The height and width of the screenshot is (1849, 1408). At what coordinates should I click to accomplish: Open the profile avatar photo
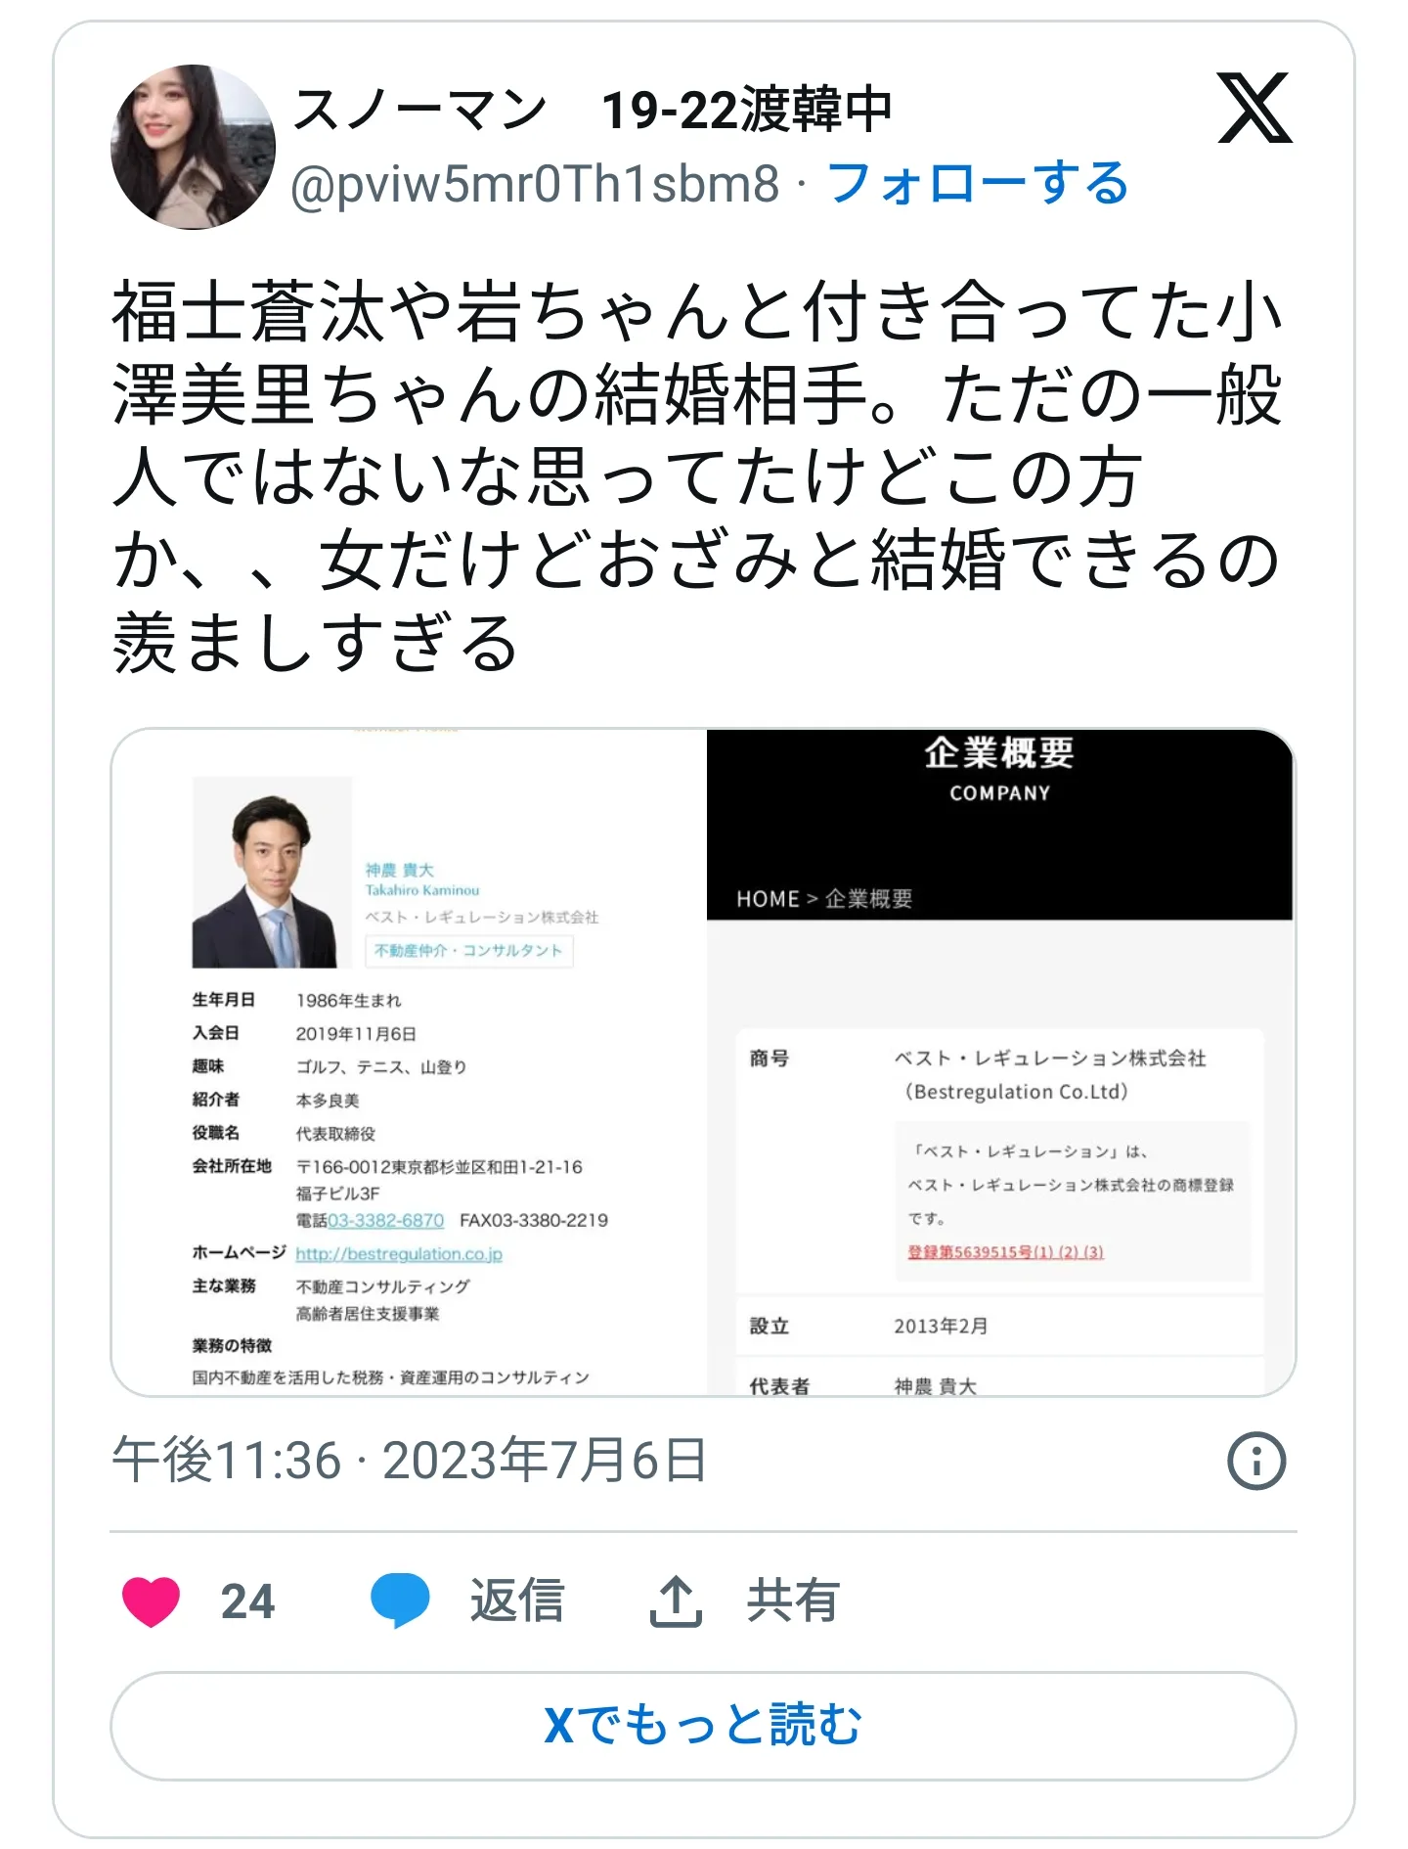[x=193, y=147]
